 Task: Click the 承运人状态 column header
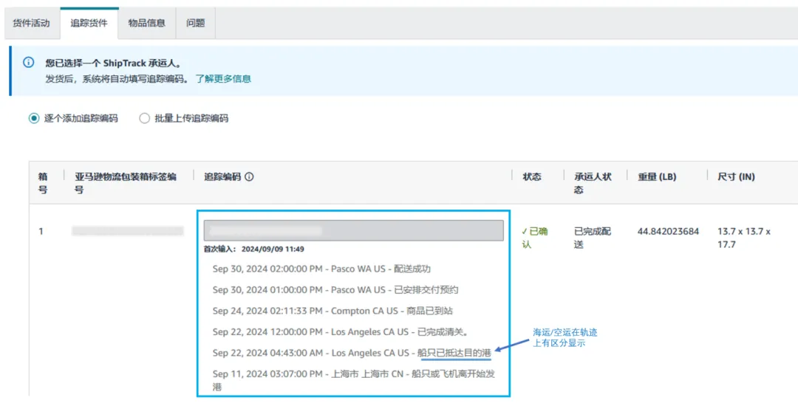click(593, 183)
